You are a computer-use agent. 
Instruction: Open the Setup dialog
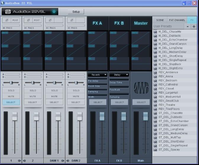tap(76, 12)
